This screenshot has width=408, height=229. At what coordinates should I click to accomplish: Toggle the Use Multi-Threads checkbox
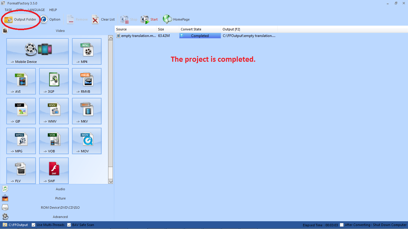coord(33,225)
